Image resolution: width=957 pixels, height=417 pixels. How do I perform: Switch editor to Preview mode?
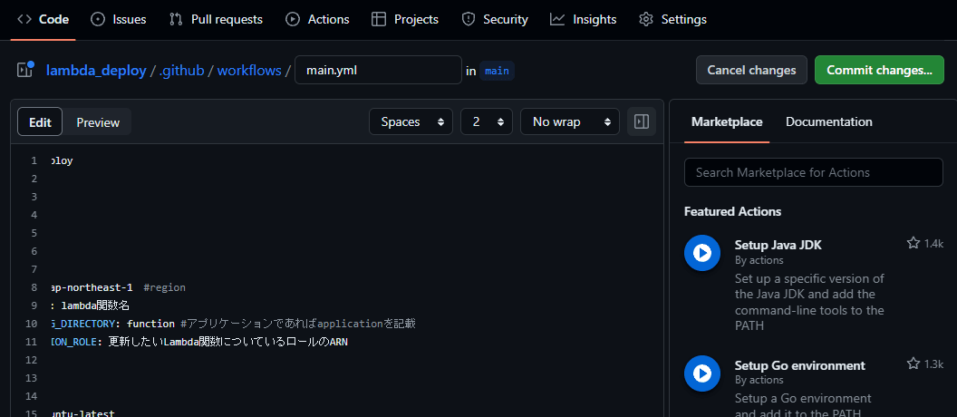98,122
